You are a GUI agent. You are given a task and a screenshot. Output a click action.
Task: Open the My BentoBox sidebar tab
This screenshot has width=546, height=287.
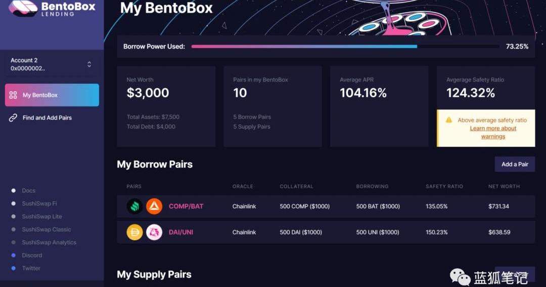click(52, 95)
